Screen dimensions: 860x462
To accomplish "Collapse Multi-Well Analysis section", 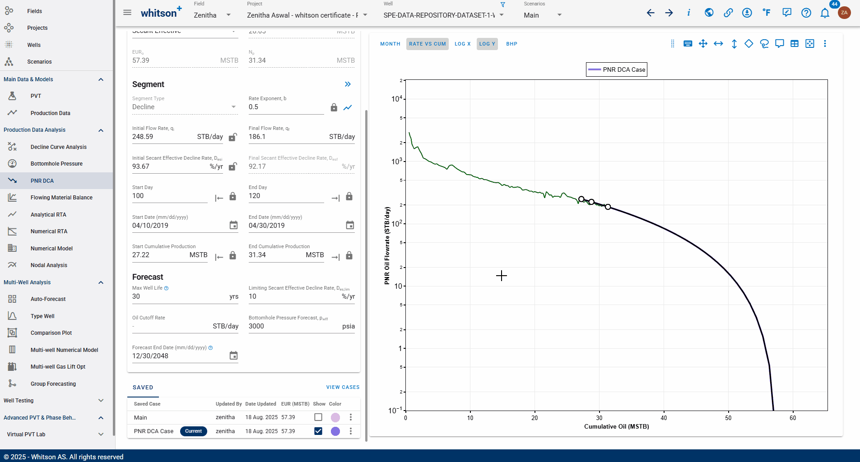I will [x=101, y=282].
